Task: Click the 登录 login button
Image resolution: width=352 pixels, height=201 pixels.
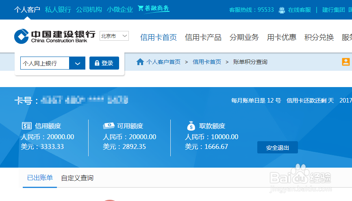Action: 104,63
